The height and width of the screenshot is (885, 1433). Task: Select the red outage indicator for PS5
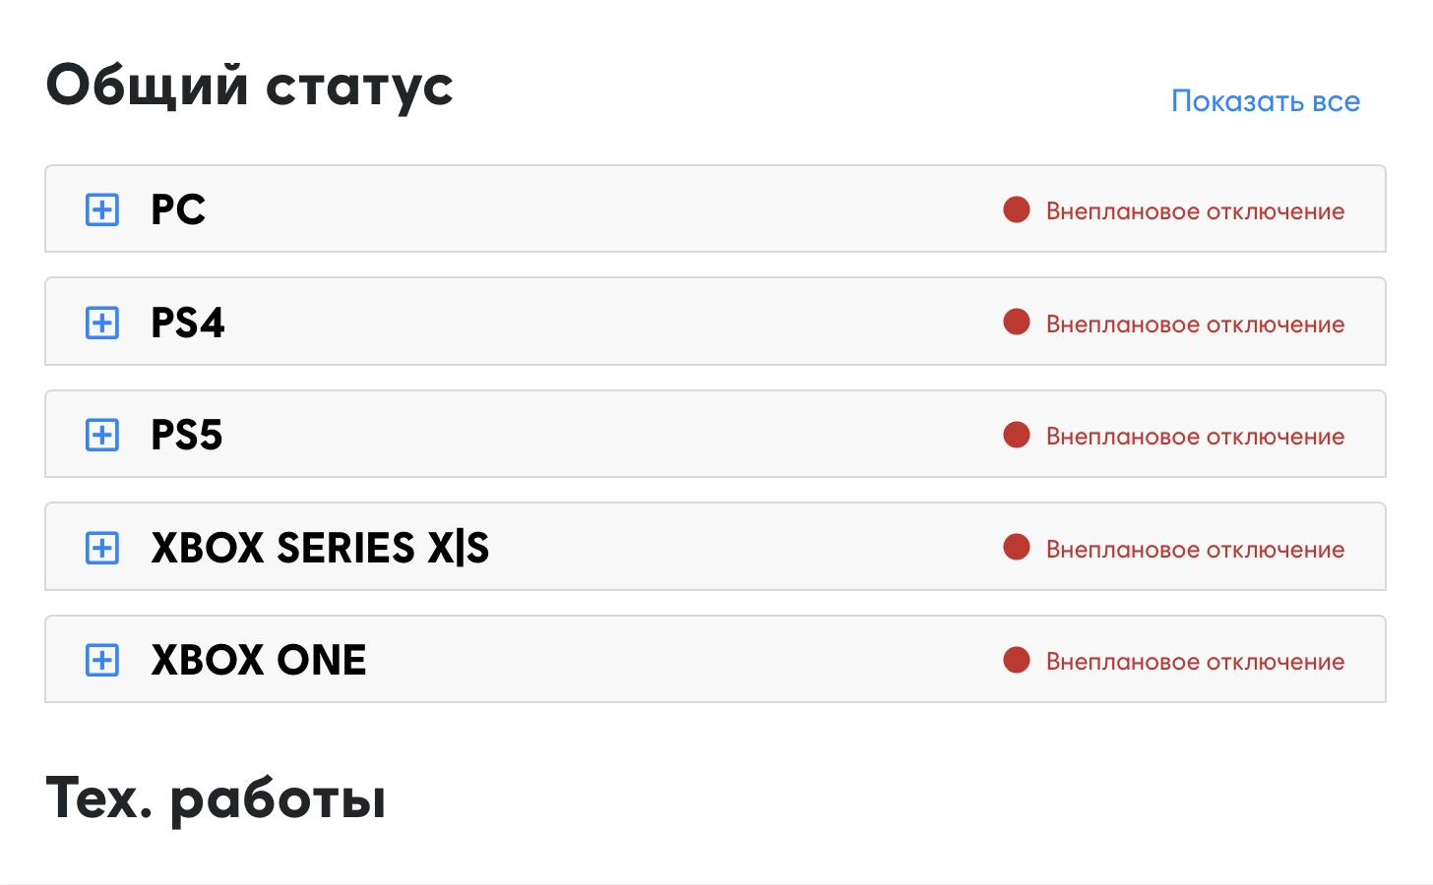1017,435
